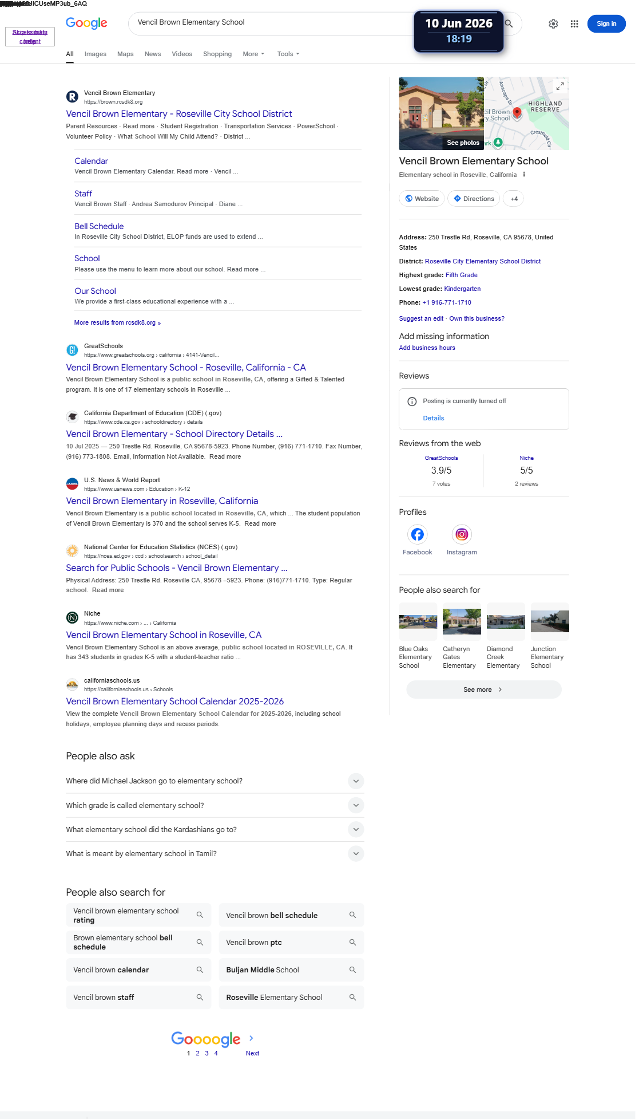Open more options three-dot icon in knowledge panel
The width and height of the screenshot is (643, 1119).
point(524,175)
